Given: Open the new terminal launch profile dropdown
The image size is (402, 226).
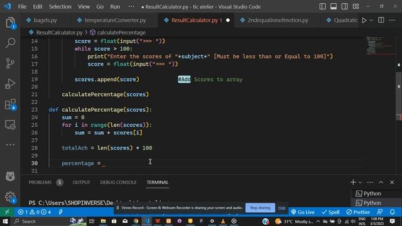Looking at the screenshot, I should click(x=360, y=183).
